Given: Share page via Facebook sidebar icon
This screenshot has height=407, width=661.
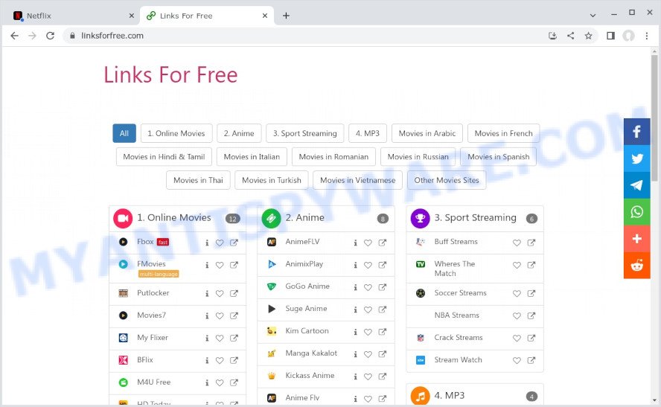Looking at the screenshot, I should click(636, 132).
